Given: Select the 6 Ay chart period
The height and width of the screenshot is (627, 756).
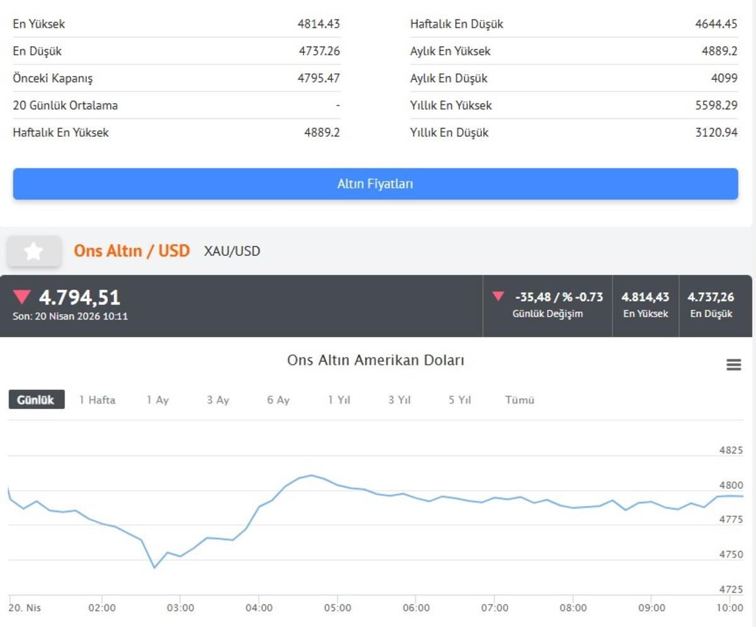Looking at the screenshot, I should click(278, 400).
